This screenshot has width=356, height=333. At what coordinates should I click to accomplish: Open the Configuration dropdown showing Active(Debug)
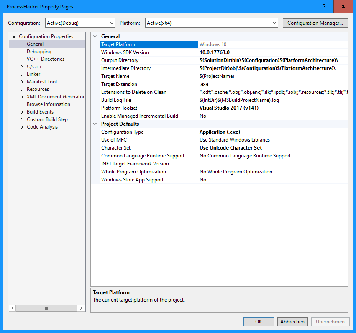pos(80,23)
